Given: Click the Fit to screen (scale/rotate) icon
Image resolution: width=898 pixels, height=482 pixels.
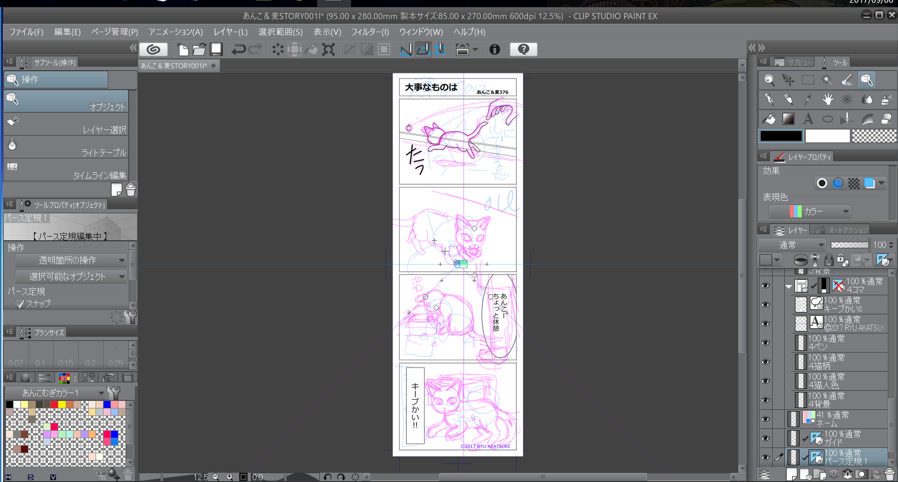Looking at the screenshot, I should tap(328, 49).
